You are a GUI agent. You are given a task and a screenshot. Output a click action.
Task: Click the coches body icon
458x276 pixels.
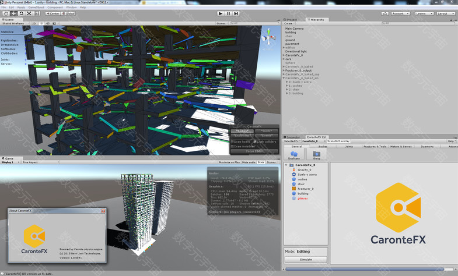pyautogui.click(x=294, y=179)
